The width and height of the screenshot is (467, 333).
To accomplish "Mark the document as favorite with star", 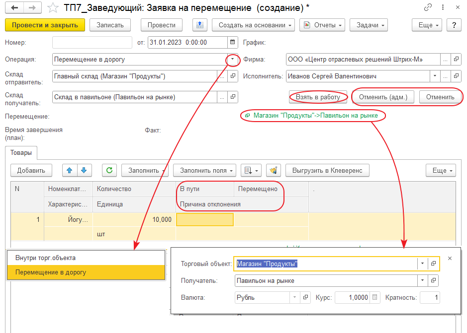I will 52,8.
